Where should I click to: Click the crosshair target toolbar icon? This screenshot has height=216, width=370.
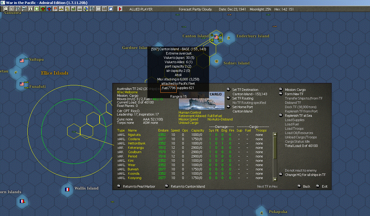92,9
